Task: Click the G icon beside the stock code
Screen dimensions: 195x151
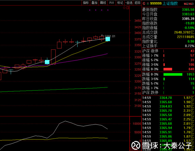Action: tap(144, 4)
